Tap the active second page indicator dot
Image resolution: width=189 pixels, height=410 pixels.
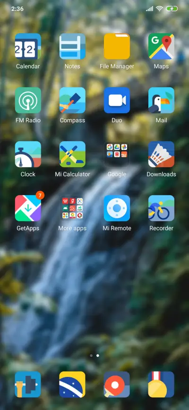[x=98, y=356]
